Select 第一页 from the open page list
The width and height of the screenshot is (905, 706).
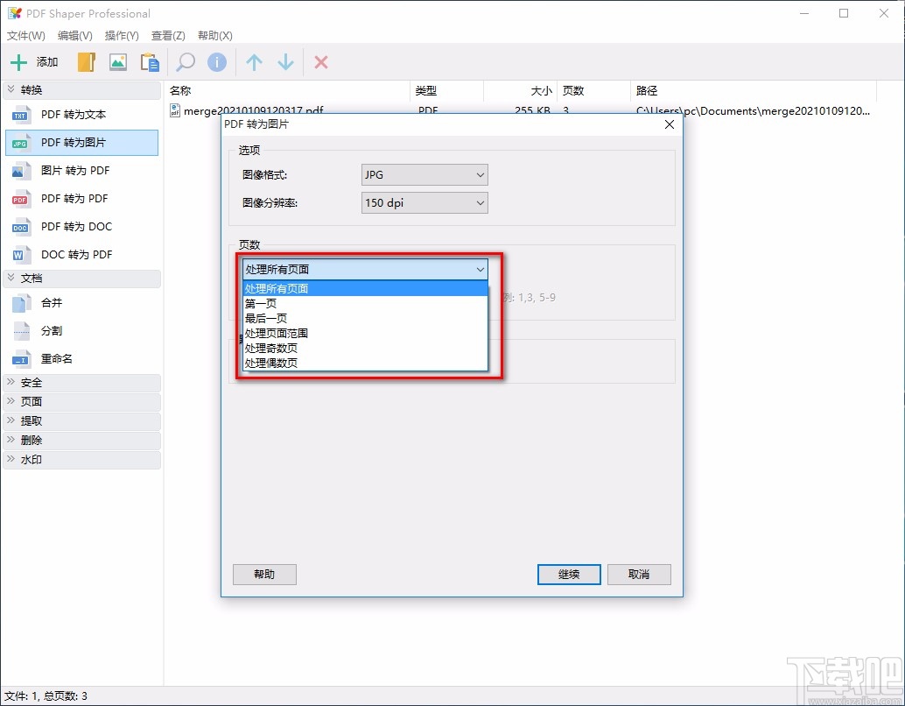point(263,303)
